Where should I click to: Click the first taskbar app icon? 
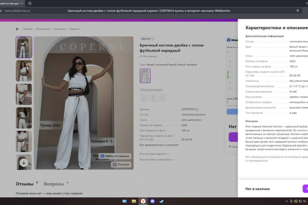click(x=124, y=201)
